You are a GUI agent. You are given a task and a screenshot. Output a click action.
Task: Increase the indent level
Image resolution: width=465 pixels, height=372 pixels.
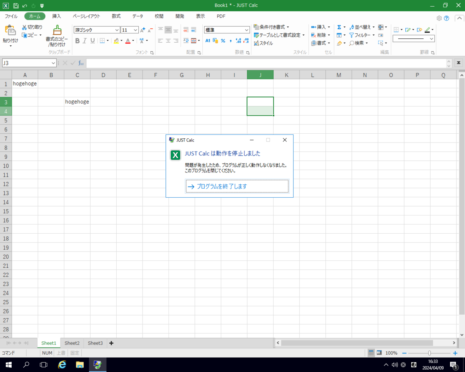(193, 30)
